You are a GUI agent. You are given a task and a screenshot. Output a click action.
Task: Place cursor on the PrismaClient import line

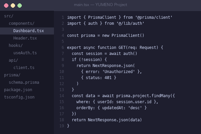pos(120,17)
